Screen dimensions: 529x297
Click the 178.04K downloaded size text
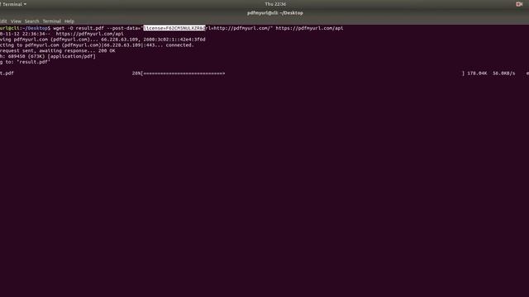(x=477, y=73)
